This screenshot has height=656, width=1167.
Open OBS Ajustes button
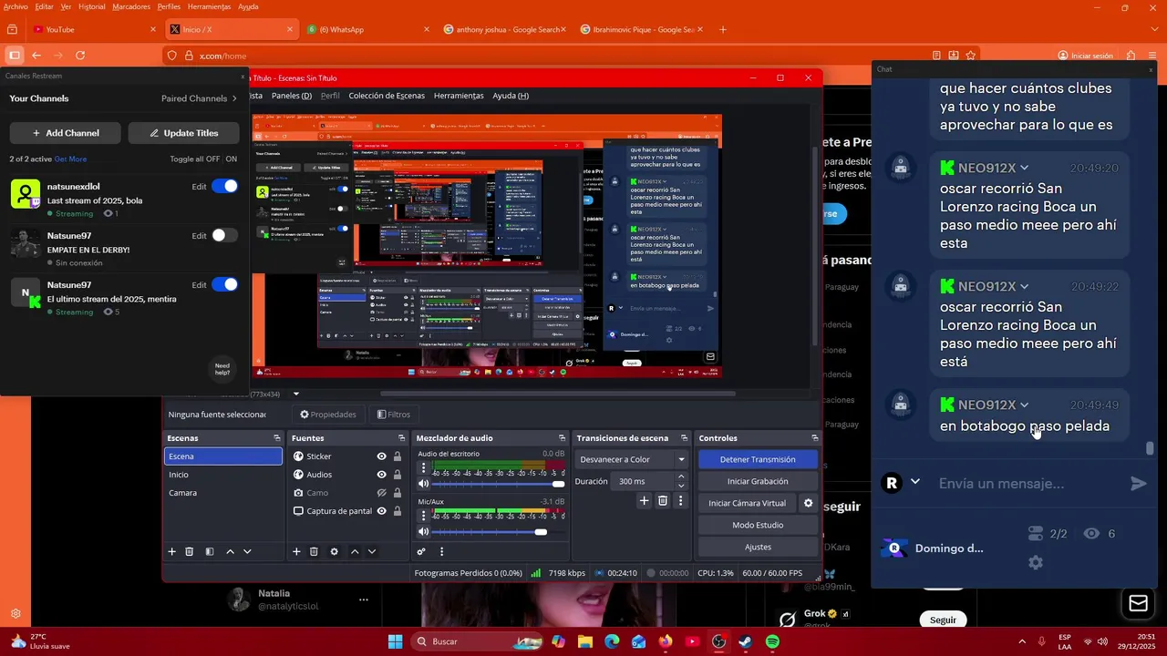(758, 547)
